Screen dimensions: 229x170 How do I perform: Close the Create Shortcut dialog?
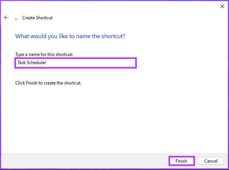[222, 6]
